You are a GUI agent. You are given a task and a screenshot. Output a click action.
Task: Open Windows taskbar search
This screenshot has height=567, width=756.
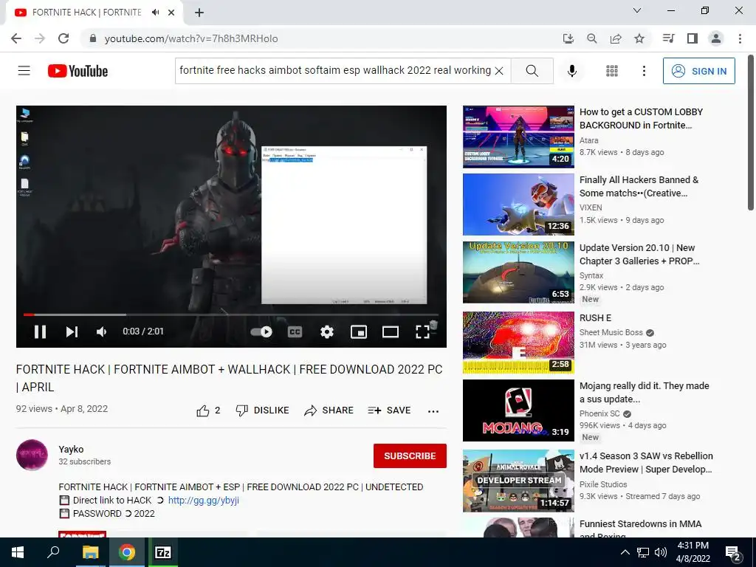(x=53, y=552)
